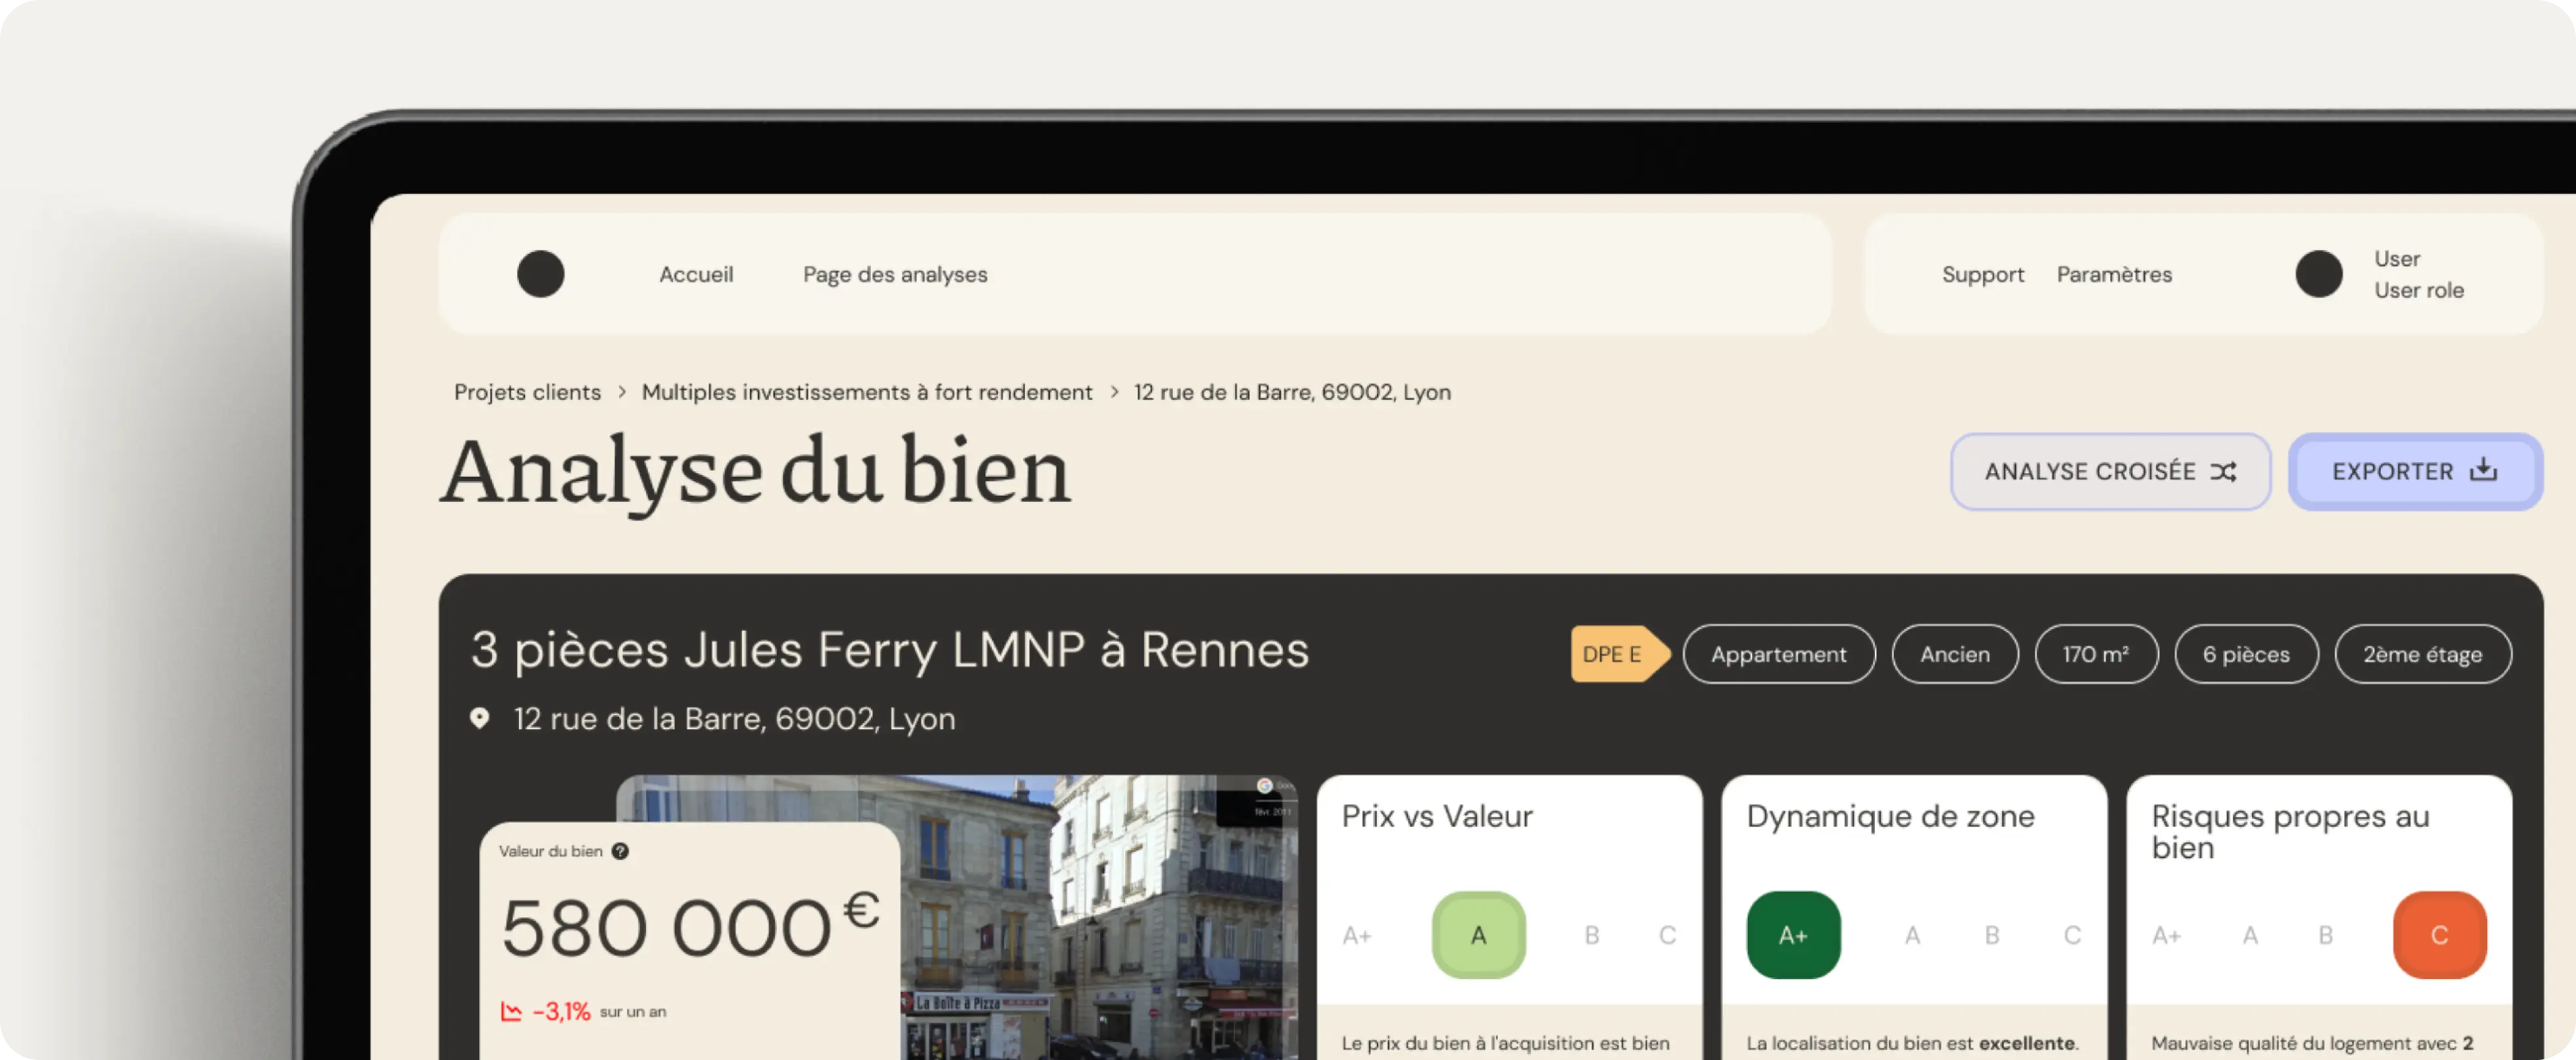Viewport: 2576px width, 1060px height.
Task: Navigate to Projets clients breadcrumb
Action: 527,392
